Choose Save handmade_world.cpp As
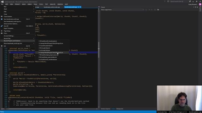202x113 pixels. click(18, 21)
